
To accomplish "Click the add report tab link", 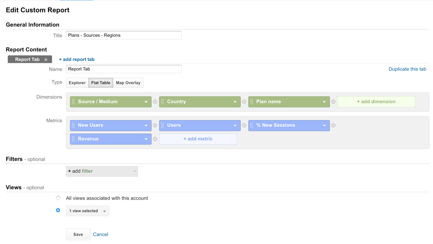I will coord(77,59).
